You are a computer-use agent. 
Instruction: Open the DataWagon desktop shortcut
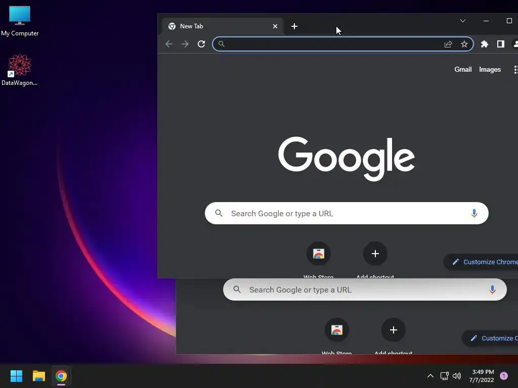click(x=20, y=70)
